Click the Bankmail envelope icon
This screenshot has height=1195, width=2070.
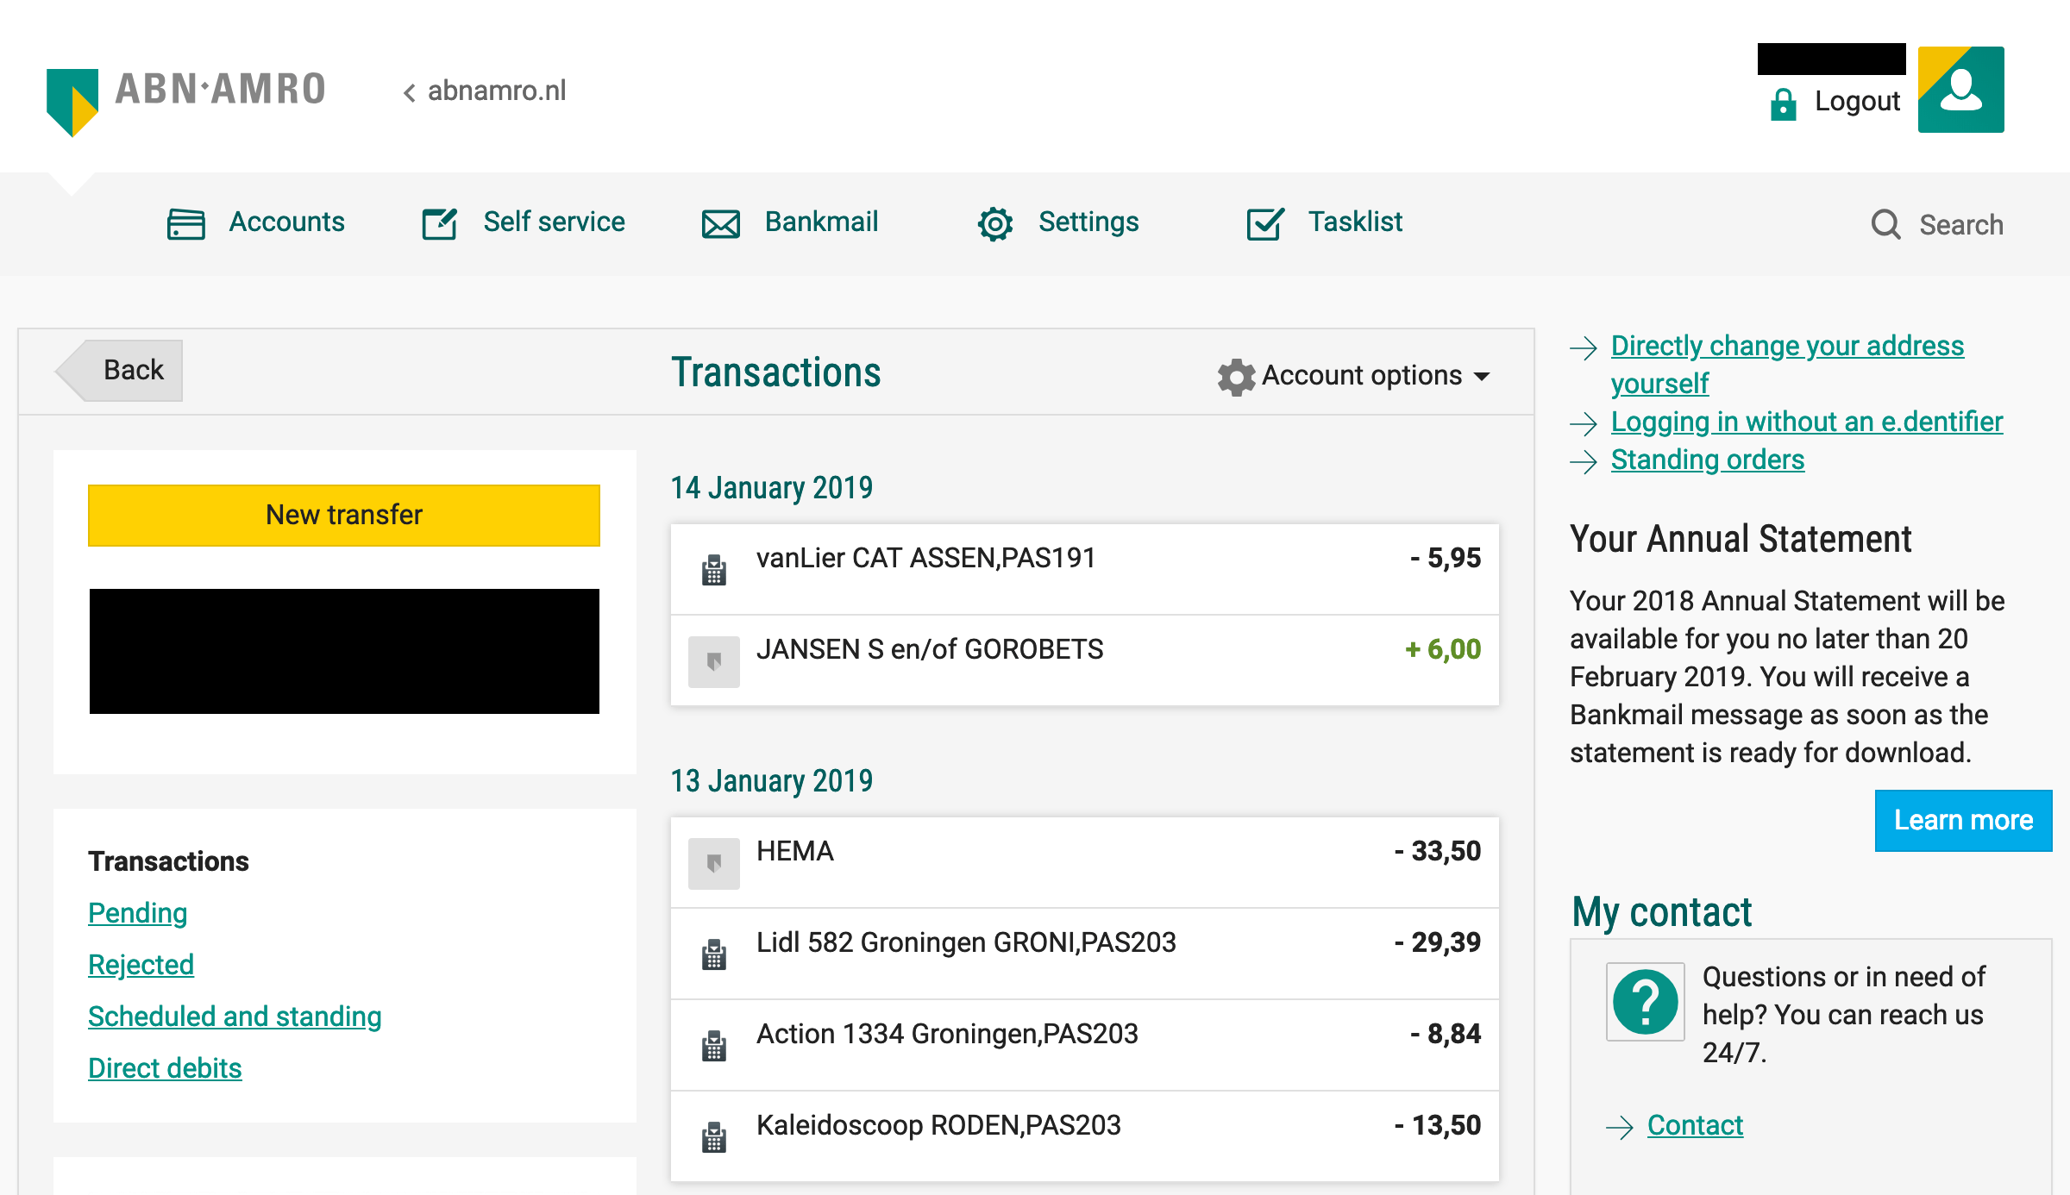pos(720,224)
